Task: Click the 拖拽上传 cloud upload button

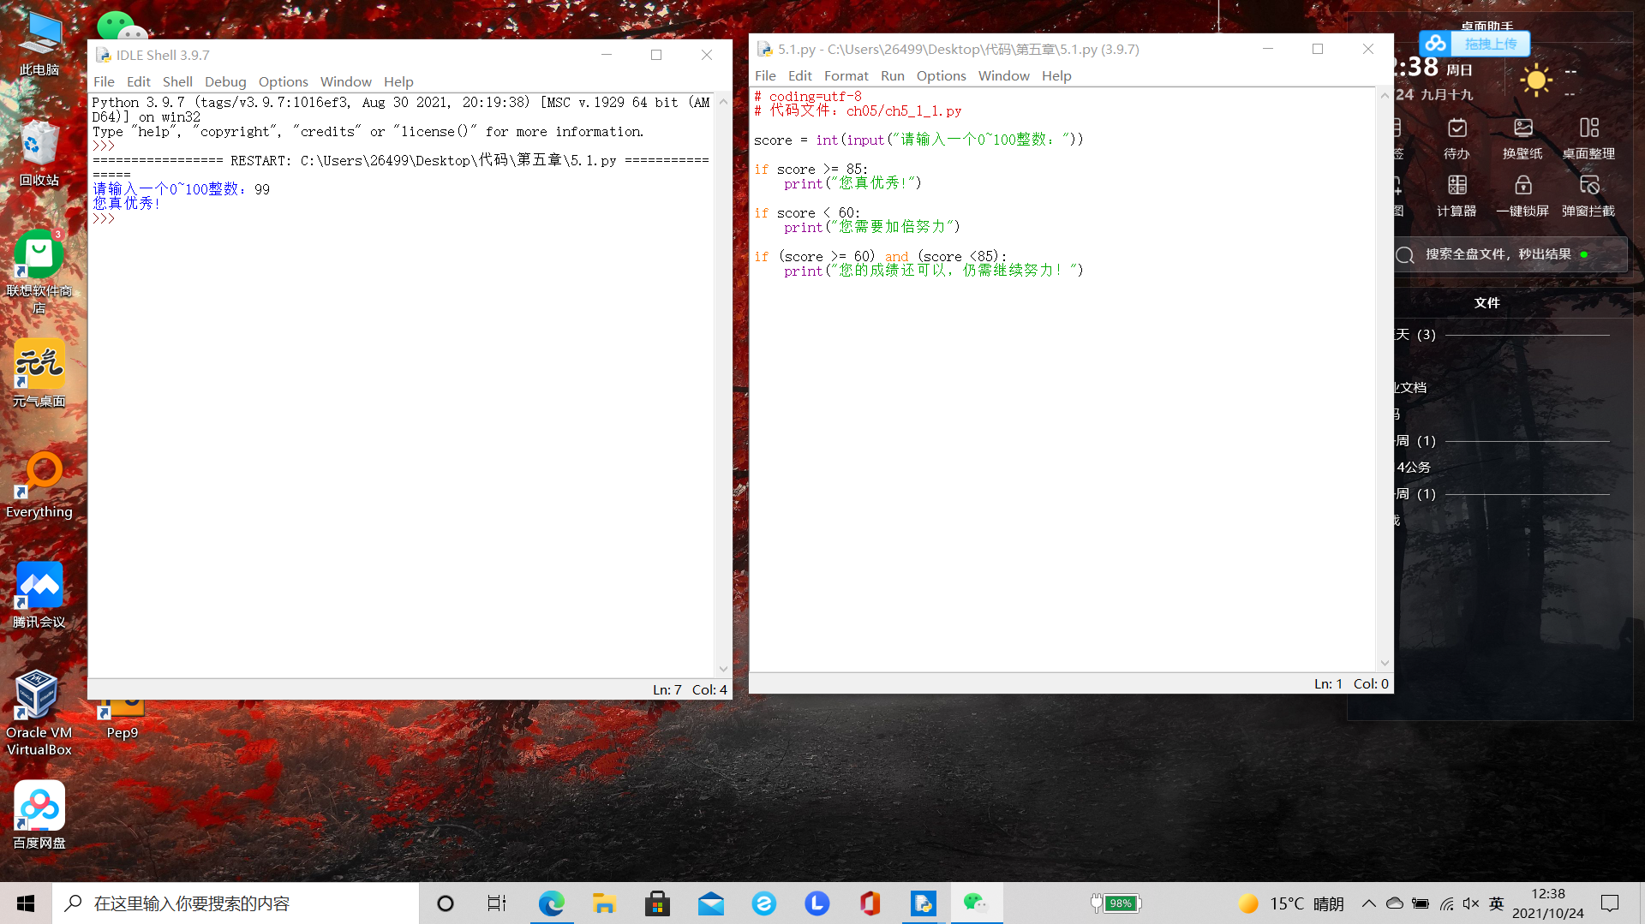Action: pyautogui.click(x=1475, y=44)
